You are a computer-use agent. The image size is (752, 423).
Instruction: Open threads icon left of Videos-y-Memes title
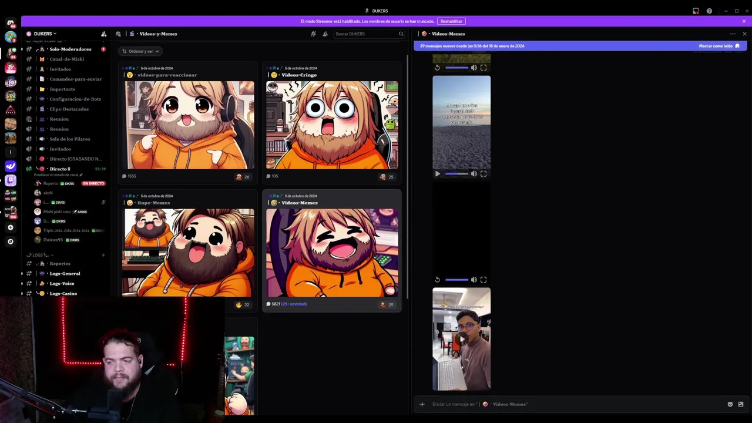pyautogui.click(x=119, y=34)
